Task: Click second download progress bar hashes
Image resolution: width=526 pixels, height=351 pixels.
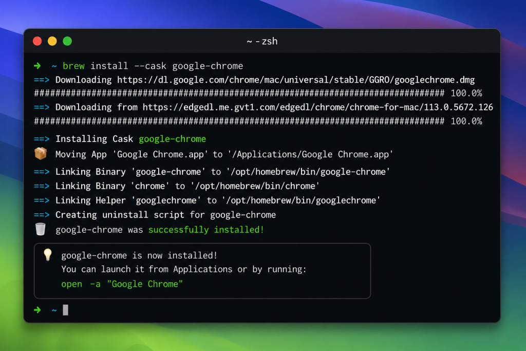Action: 239,121
